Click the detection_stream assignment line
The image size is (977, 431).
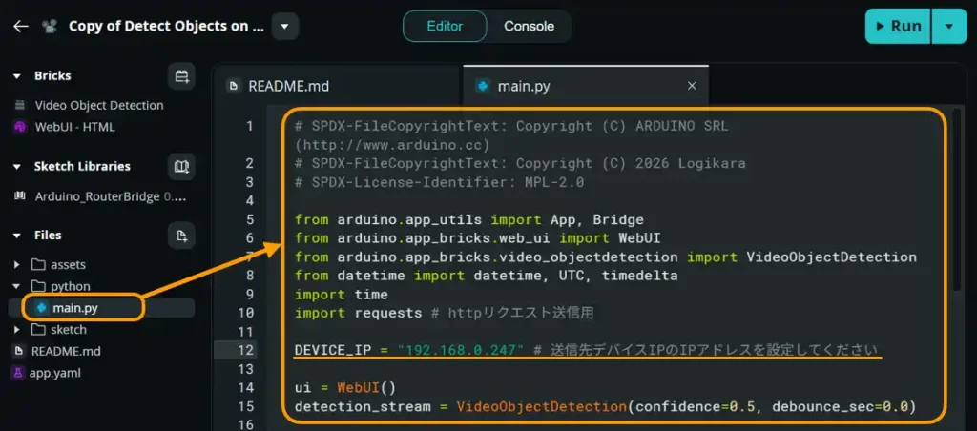coord(605,407)
